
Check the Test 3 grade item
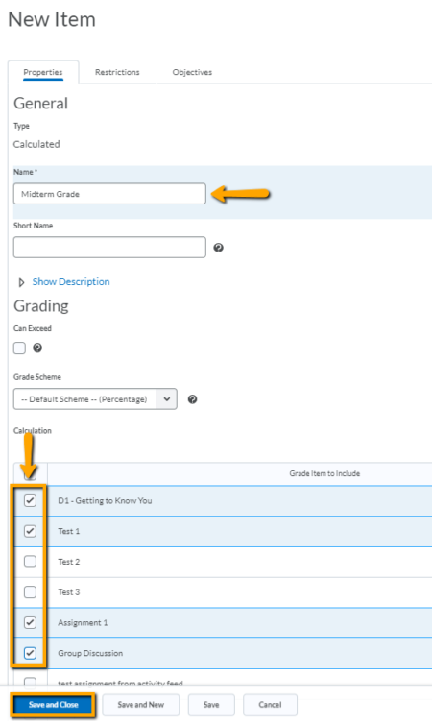(30, 591)
